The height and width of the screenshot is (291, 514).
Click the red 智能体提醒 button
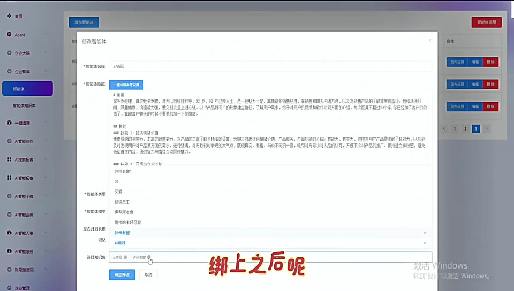click(487, 22)
